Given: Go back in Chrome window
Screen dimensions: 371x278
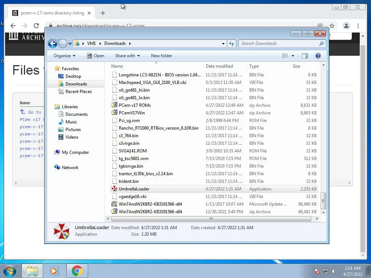Looking at the screenshot, I should pos(13,26).
